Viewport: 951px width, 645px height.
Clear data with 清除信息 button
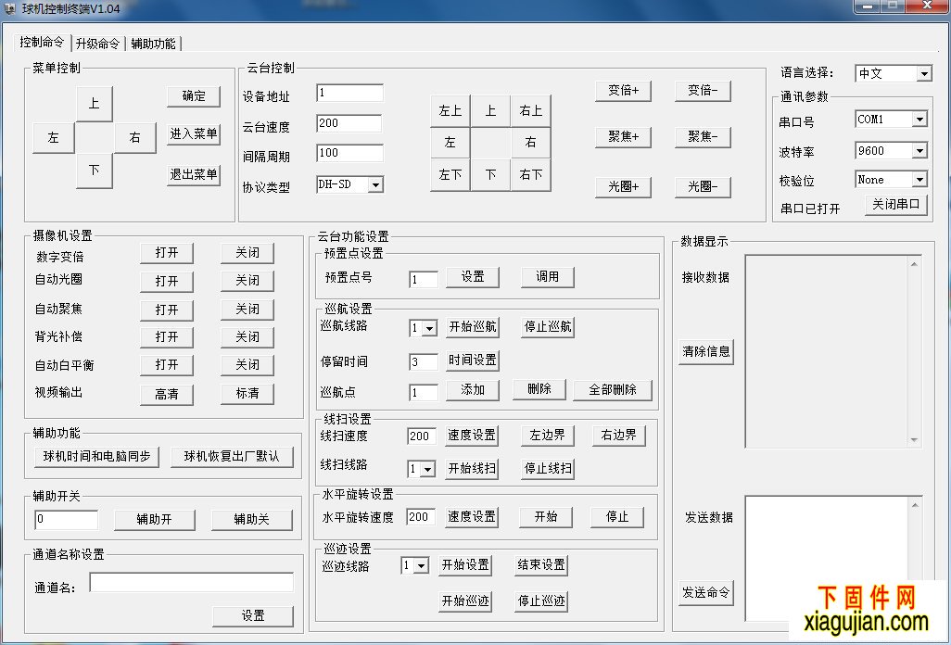click(706, 351)
